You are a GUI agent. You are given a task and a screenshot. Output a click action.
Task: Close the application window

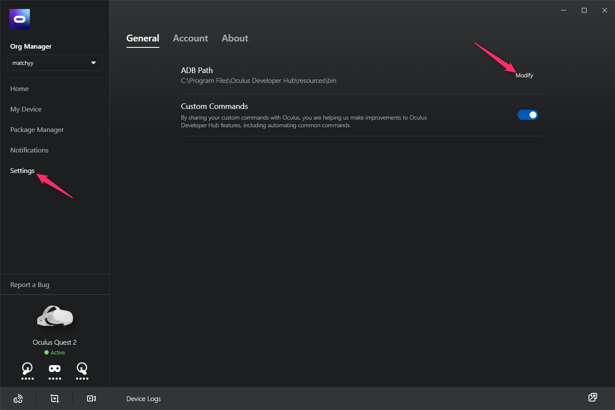pos(605,10)
